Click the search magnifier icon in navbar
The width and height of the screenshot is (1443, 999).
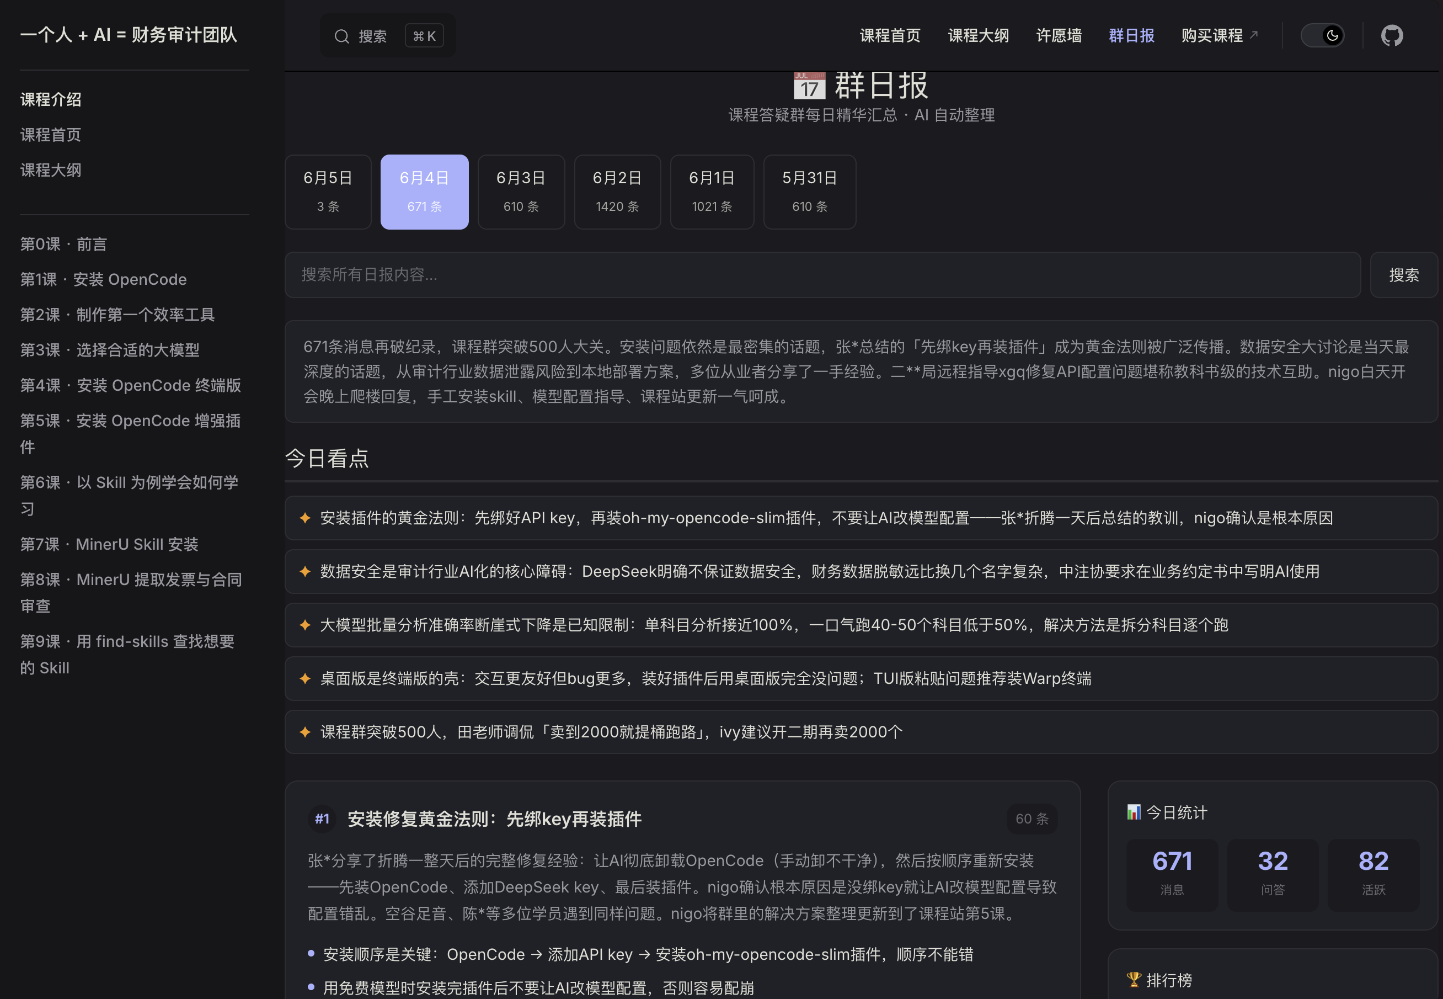point(341,36)
